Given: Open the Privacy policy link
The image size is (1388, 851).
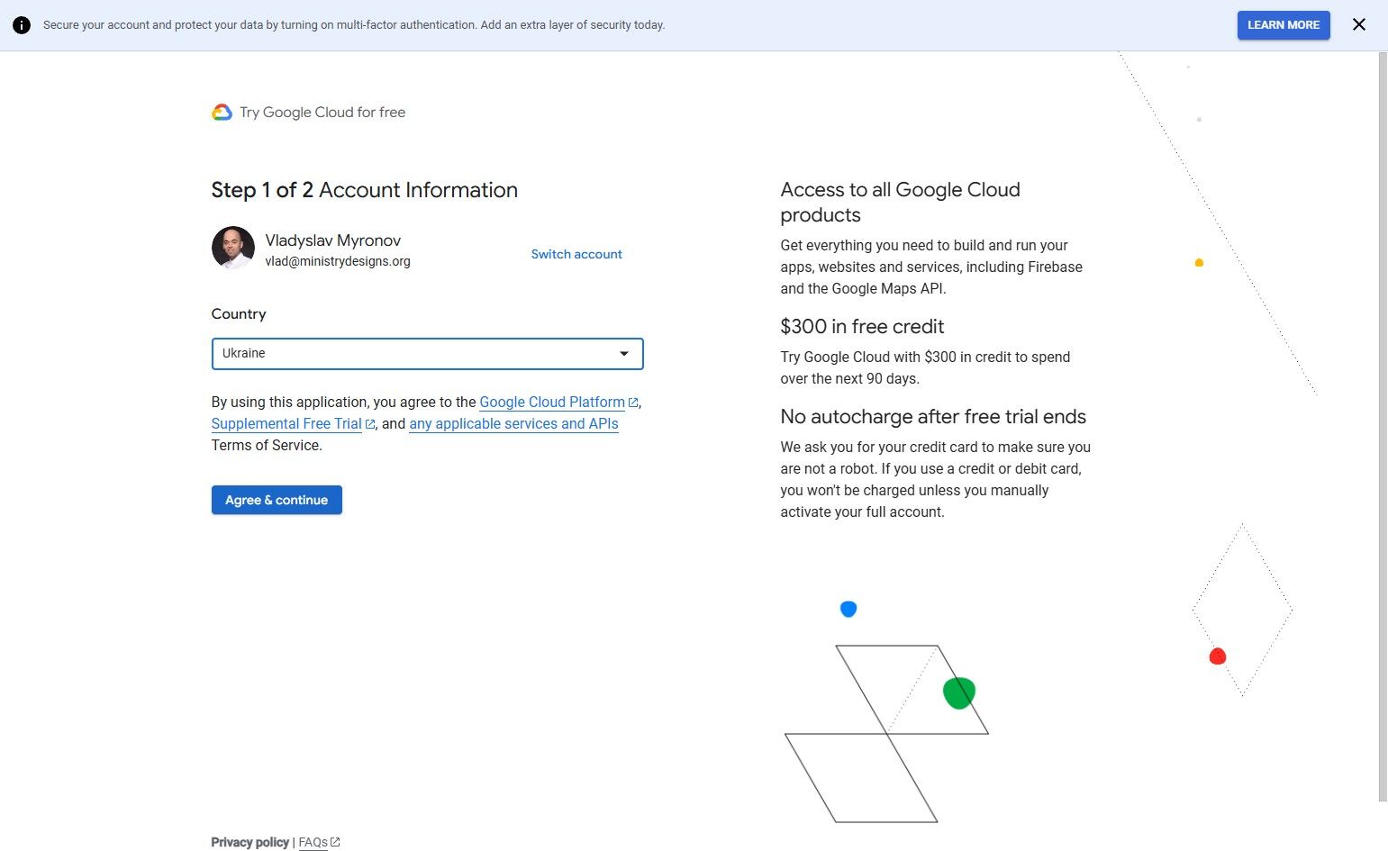Looking at the screenshot, I should pos(249,842).
